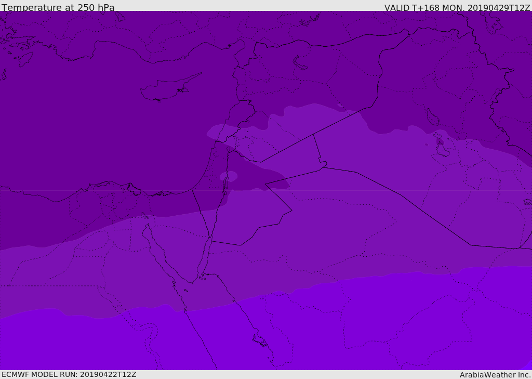Click Lake Assad in northern Syria

tap(300, 63)
